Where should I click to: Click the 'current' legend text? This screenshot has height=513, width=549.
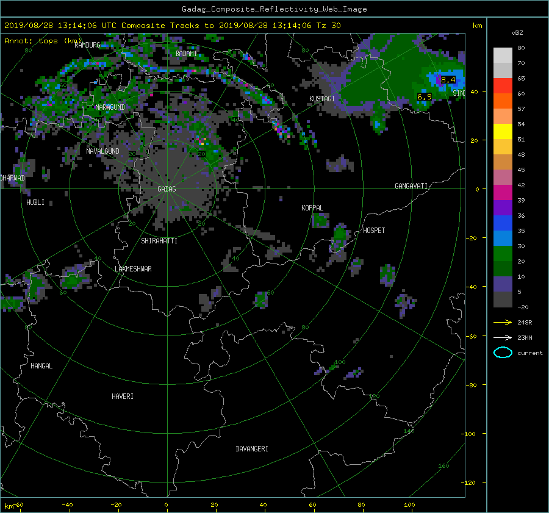click(x=530, y=353)
